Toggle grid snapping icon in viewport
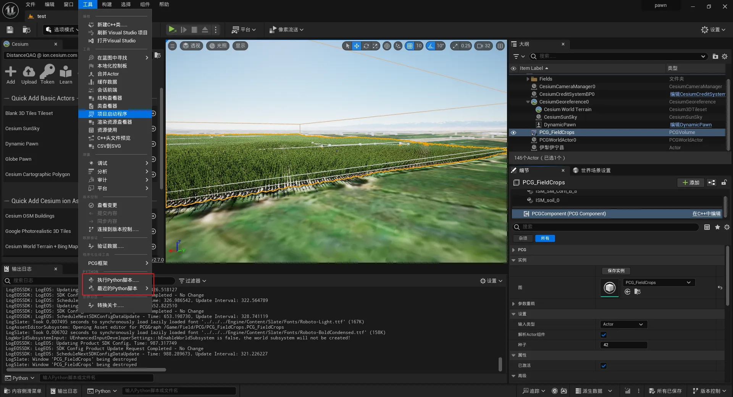This screenshot has width=733, height=397. click(x=410, y=46)
